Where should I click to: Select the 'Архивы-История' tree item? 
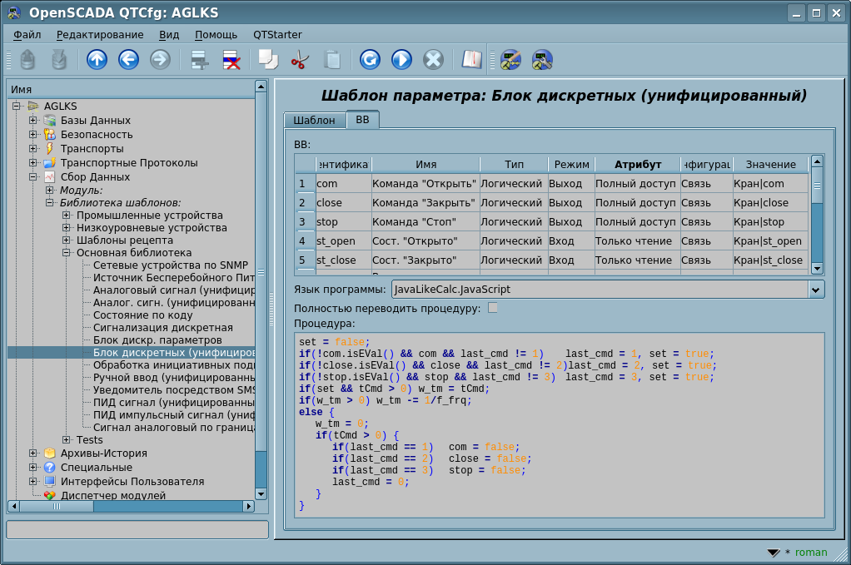click(x=103, y=453)
